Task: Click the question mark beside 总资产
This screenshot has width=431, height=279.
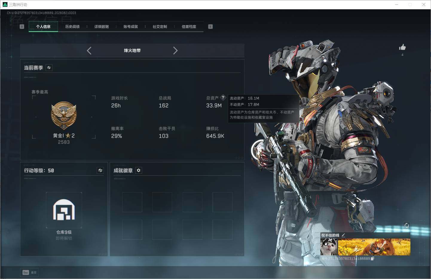Action: [x=223, y=98]
